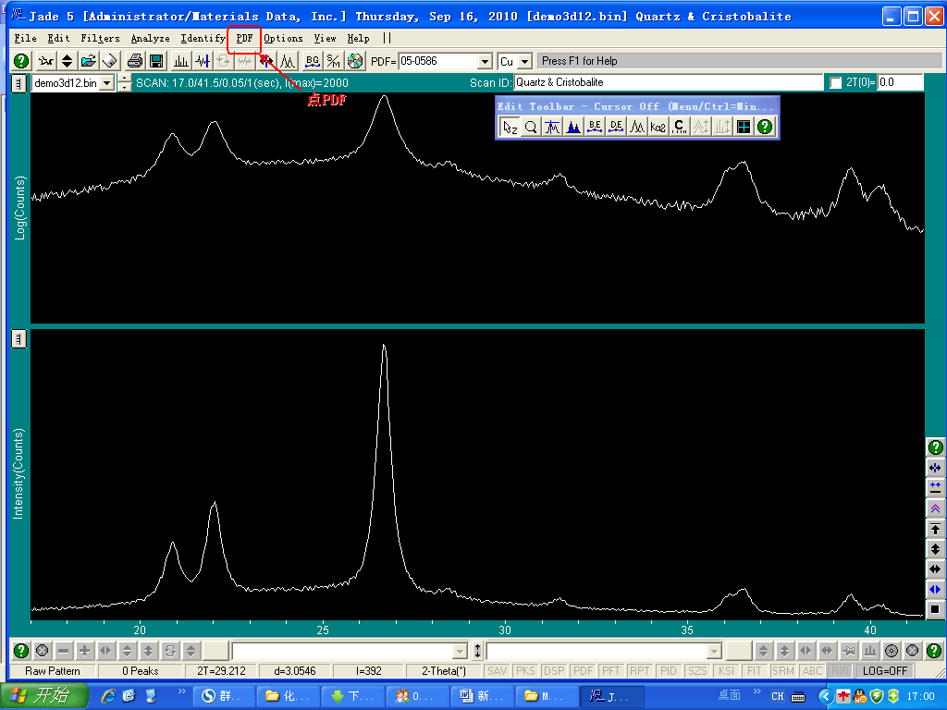Expand the demo3d12.bin file dropdown
Screen dimensions: 947x710
tap(107, 82)
